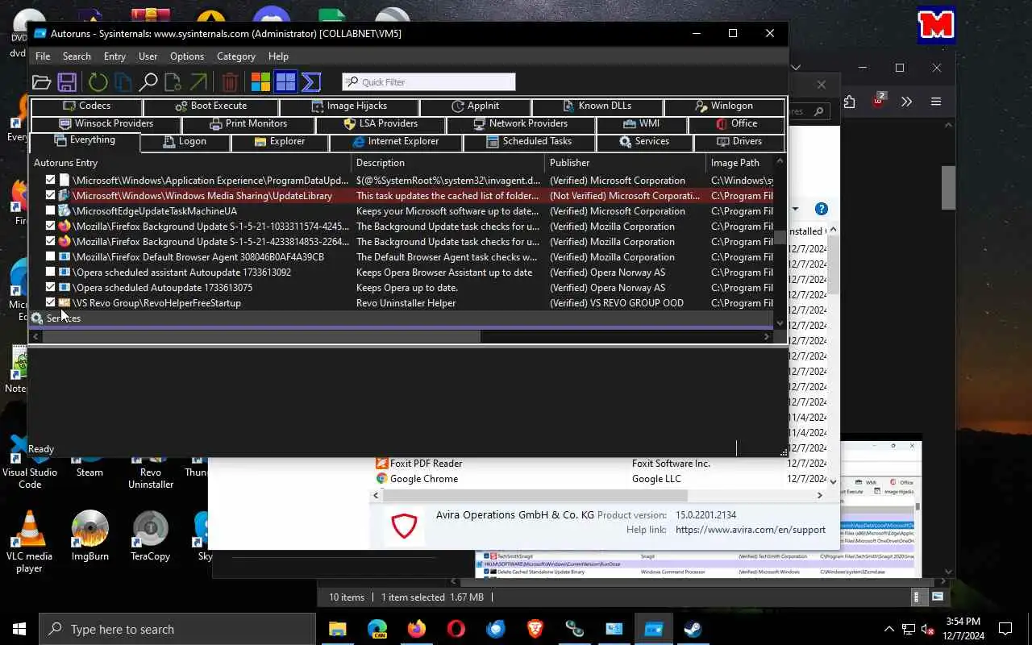Switch to the Services tab
The height and width of the screenshot is (645, 1032).
[644, 142]
